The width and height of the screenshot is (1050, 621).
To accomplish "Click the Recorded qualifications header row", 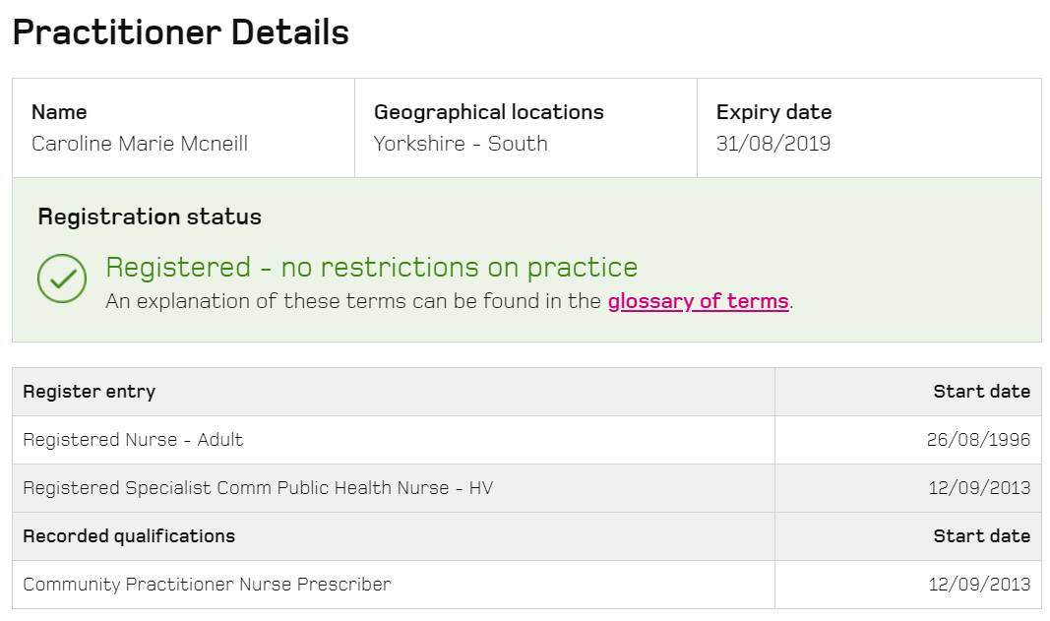I will click(x=128, y=536).
